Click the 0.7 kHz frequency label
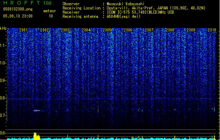The width and height of the screenshot is (220, 140). coord(3,115)
